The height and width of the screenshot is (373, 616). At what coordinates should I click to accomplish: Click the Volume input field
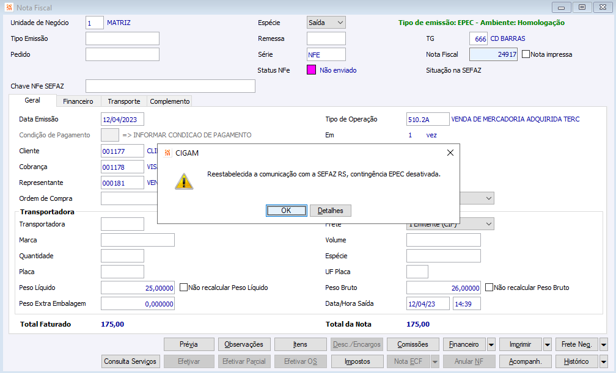click(444, 240)
